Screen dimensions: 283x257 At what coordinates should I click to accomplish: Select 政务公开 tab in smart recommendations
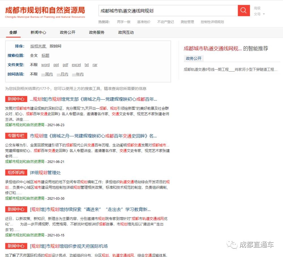click(x=194, y=58)
